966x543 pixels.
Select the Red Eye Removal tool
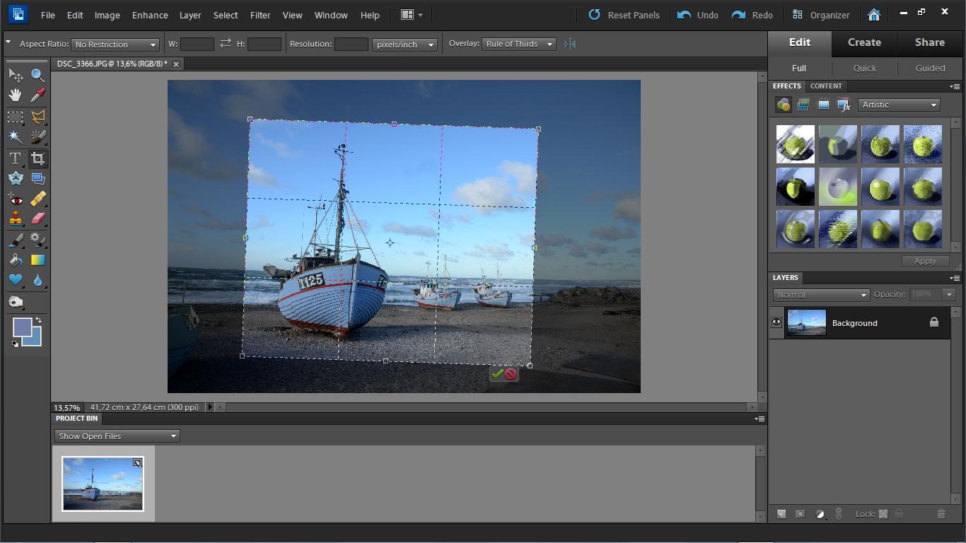coord(15,199)
